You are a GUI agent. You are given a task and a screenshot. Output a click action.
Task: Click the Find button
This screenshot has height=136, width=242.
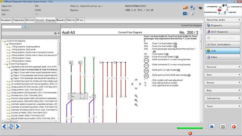tap(25, 27)
